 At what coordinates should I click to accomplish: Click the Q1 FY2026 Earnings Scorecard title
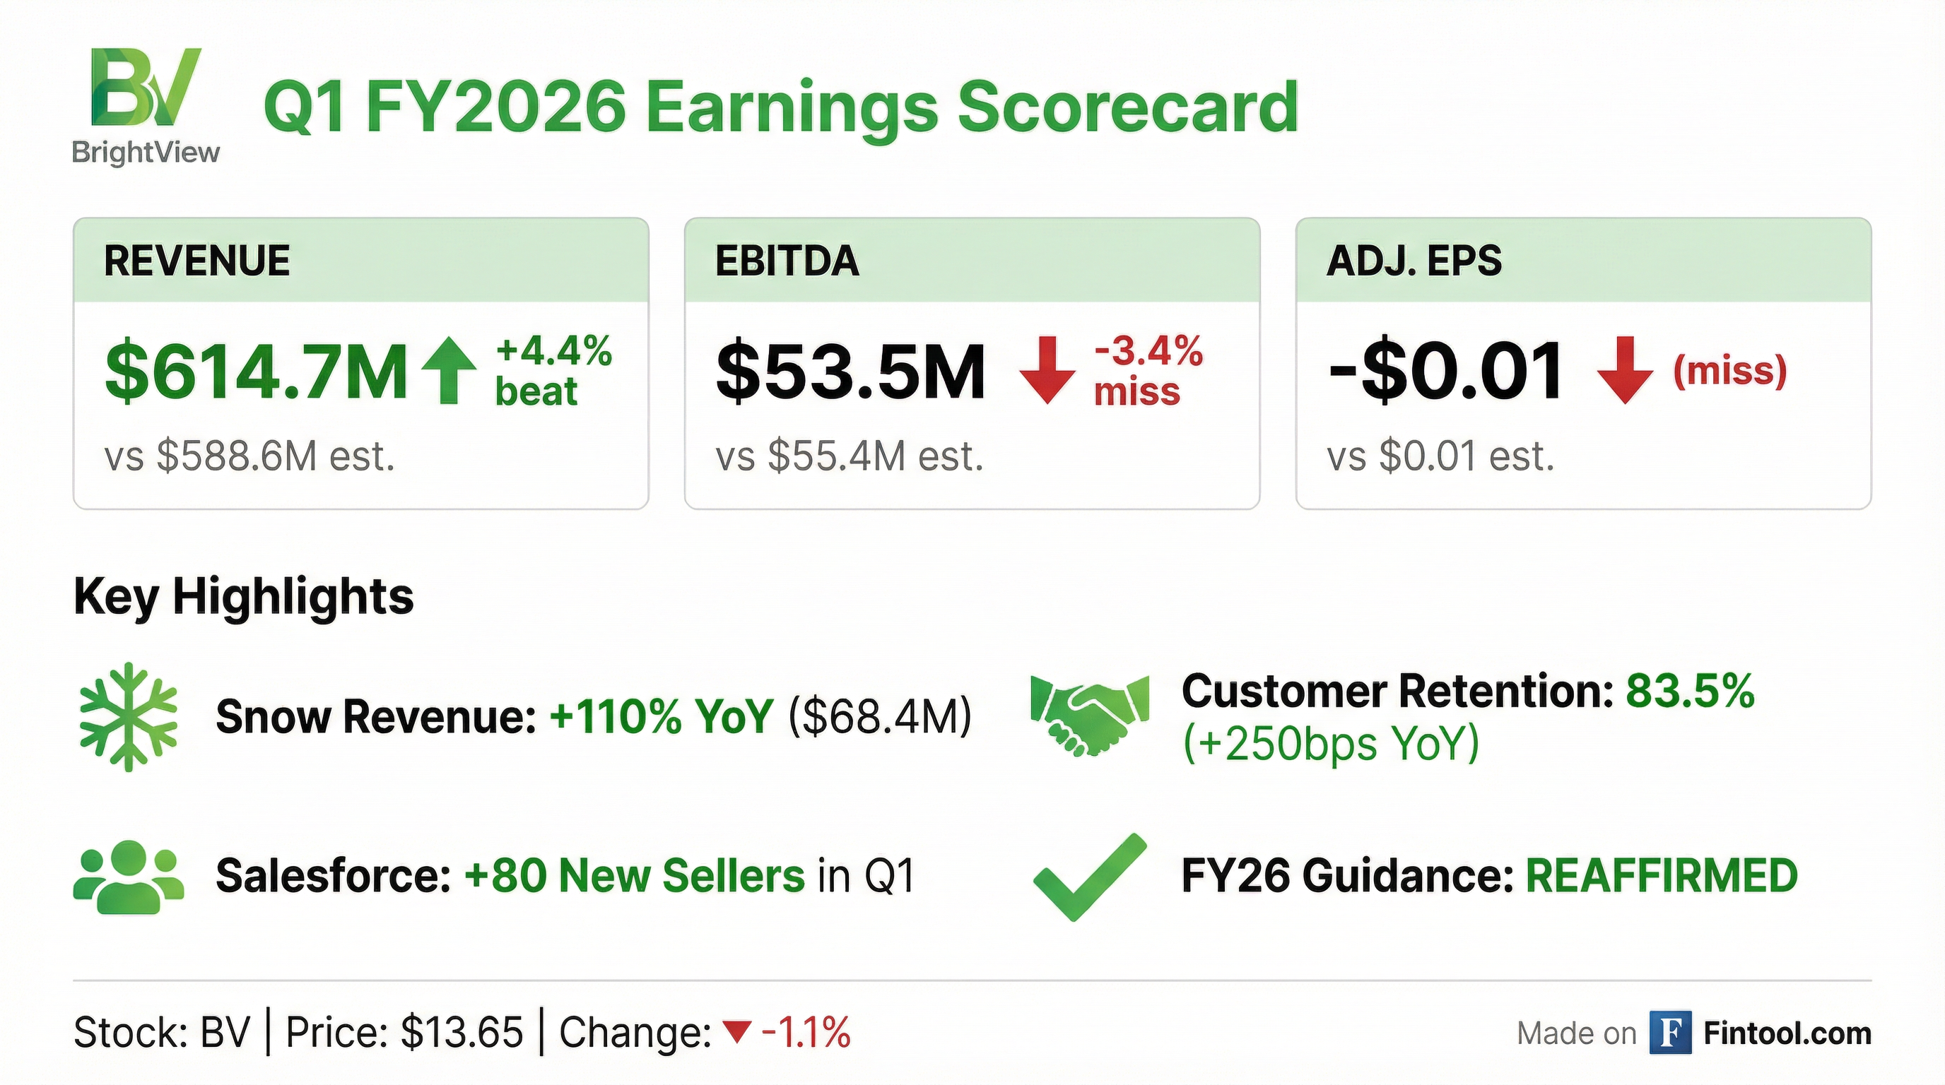coord(781,107)
